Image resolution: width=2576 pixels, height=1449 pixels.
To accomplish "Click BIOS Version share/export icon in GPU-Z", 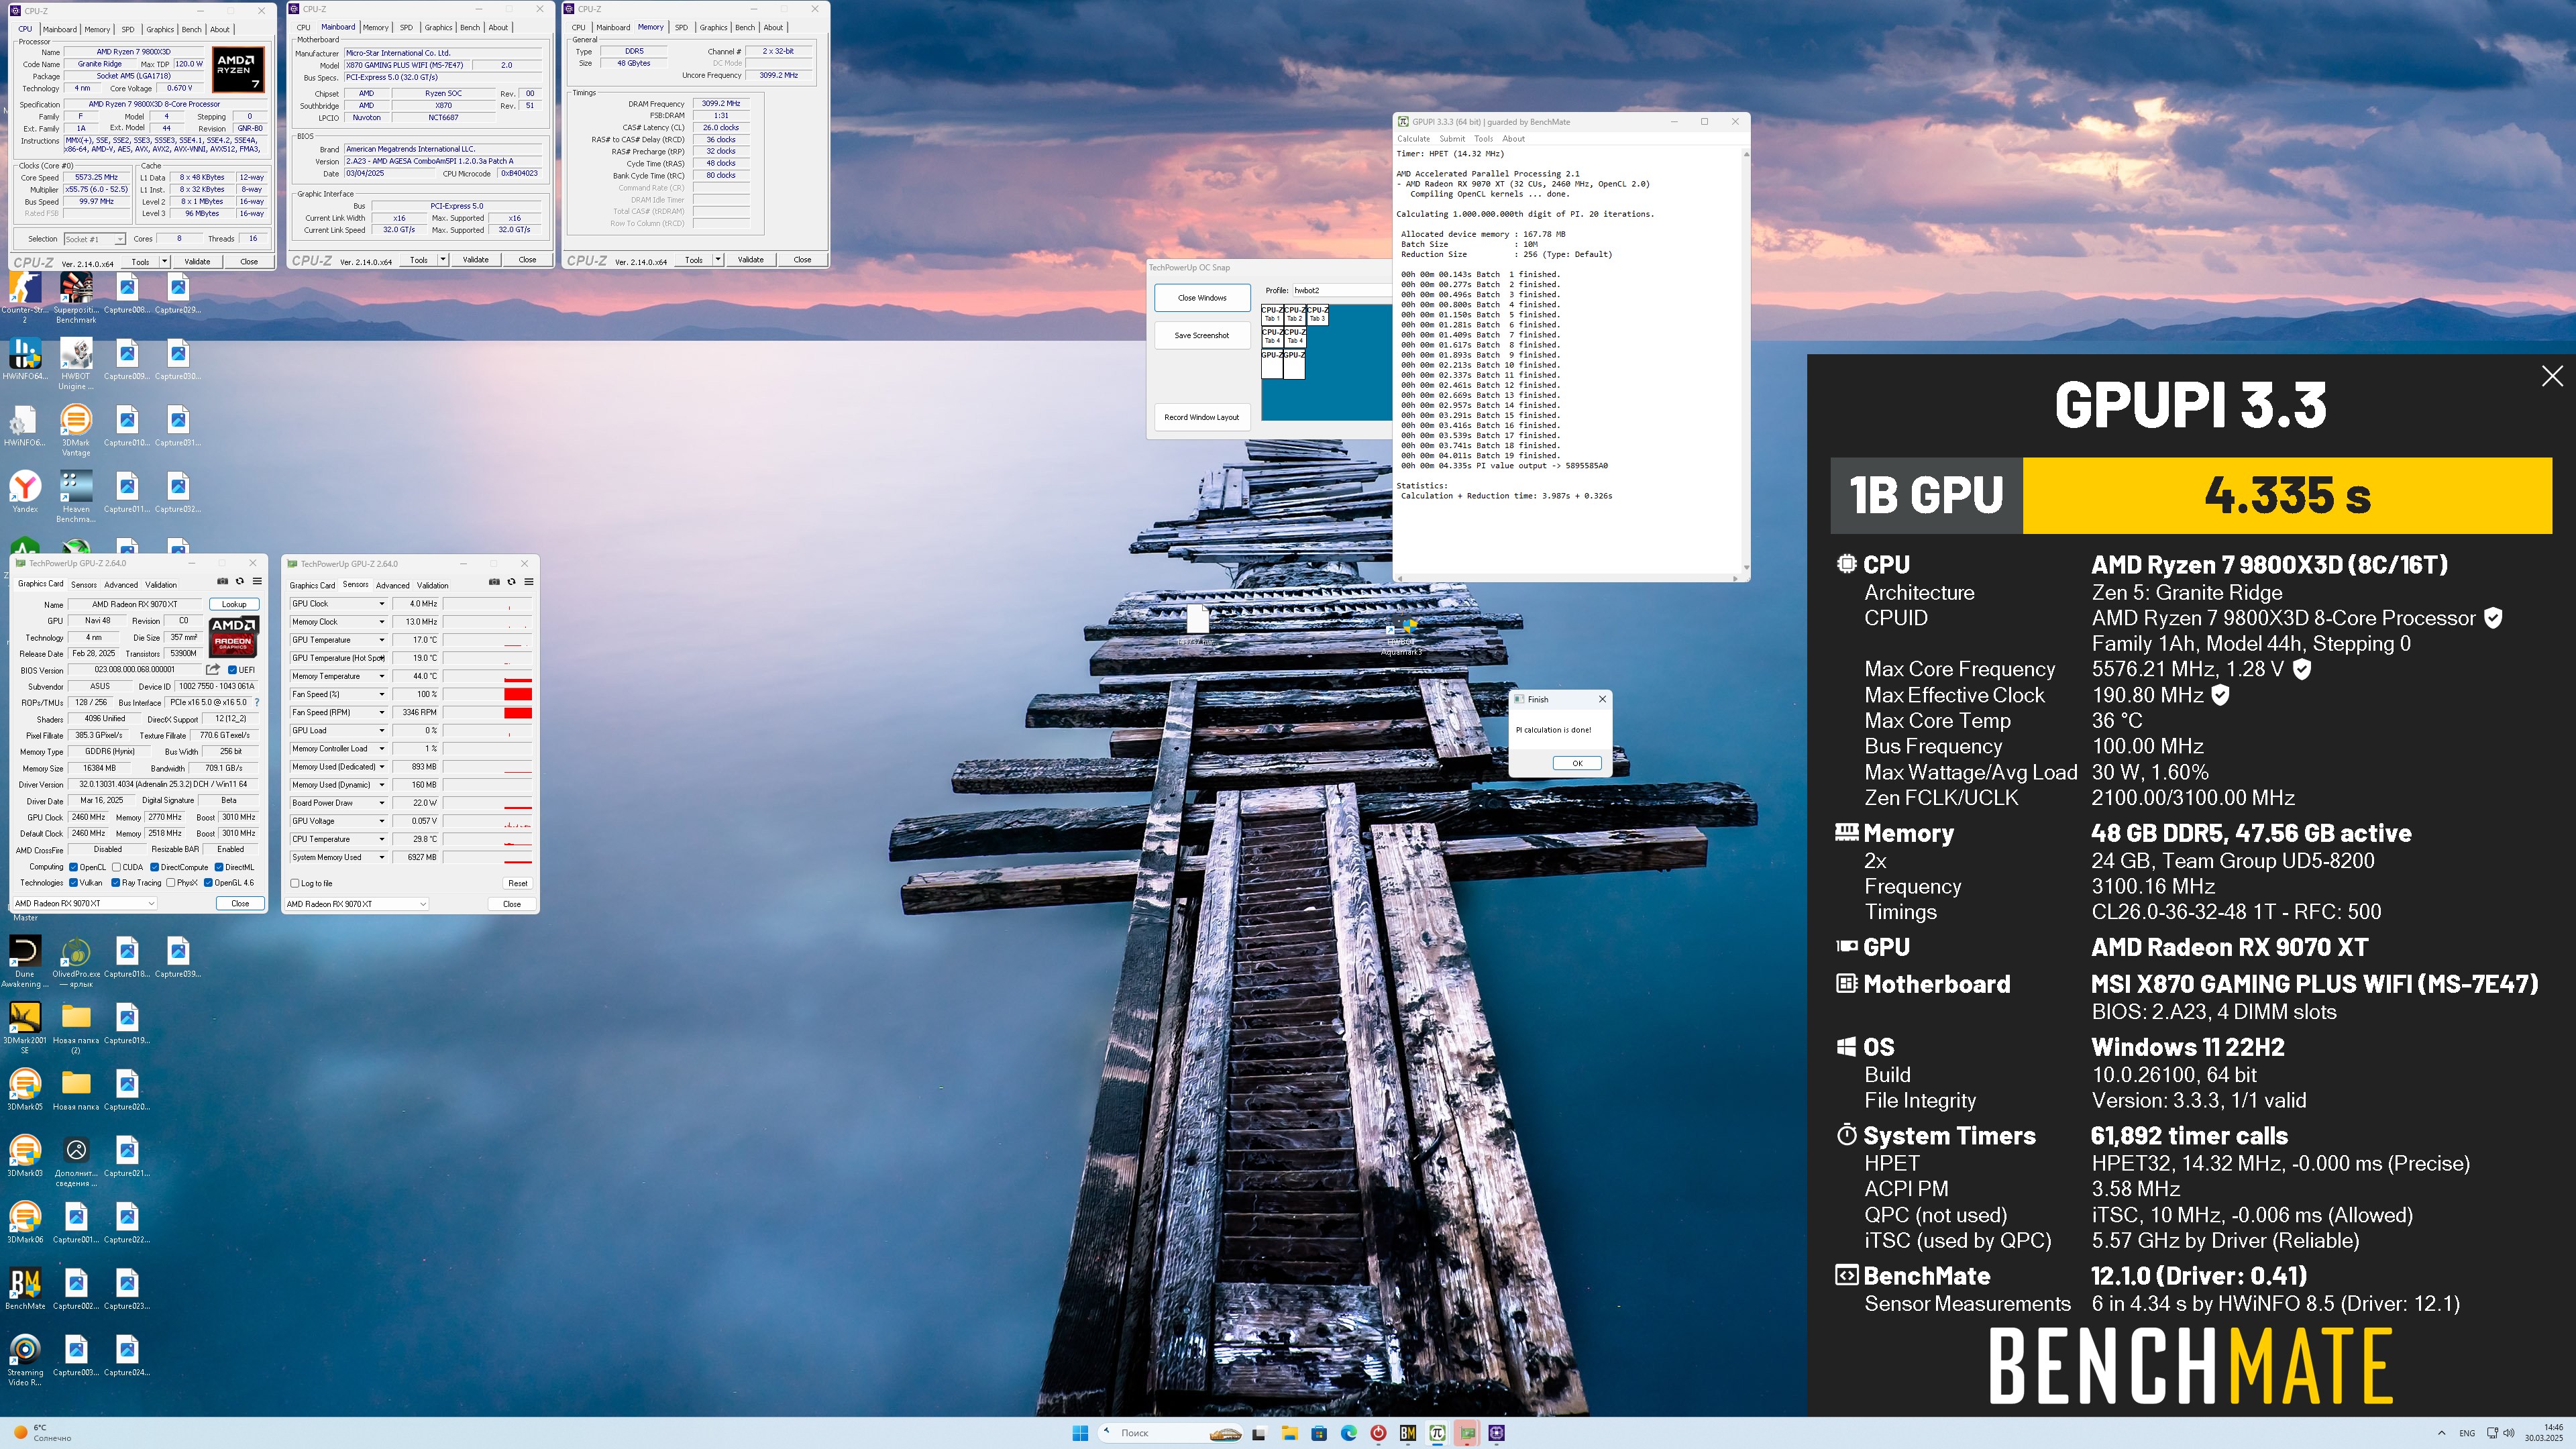I will [213, 669].
